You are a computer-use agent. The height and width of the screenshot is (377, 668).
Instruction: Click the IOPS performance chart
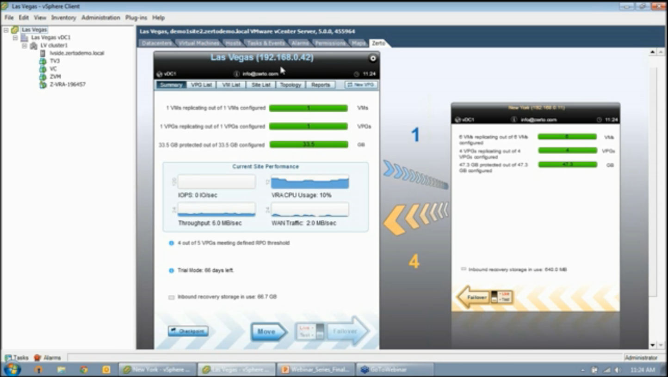pyautogui.click(x=216, y=182)
